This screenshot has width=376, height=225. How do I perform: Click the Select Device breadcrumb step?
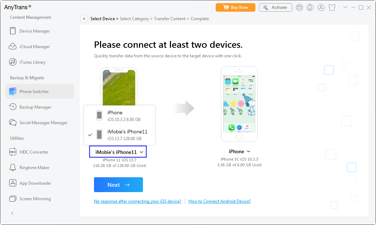click(103, 19)
